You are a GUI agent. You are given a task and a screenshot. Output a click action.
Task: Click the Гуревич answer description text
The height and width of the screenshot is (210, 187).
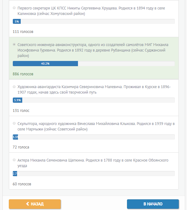pyautogui.click(x=93, y=50)
